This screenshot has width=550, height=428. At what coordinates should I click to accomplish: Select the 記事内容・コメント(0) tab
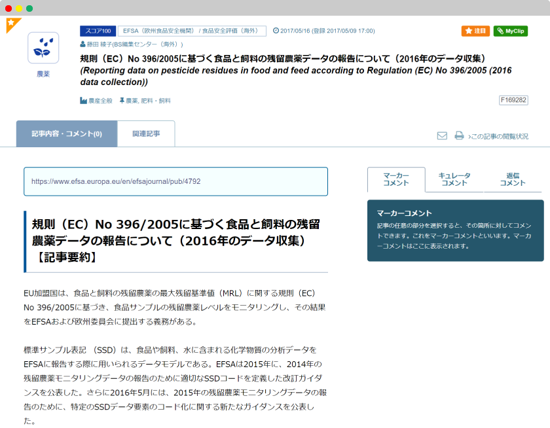[x=67, y=134]
